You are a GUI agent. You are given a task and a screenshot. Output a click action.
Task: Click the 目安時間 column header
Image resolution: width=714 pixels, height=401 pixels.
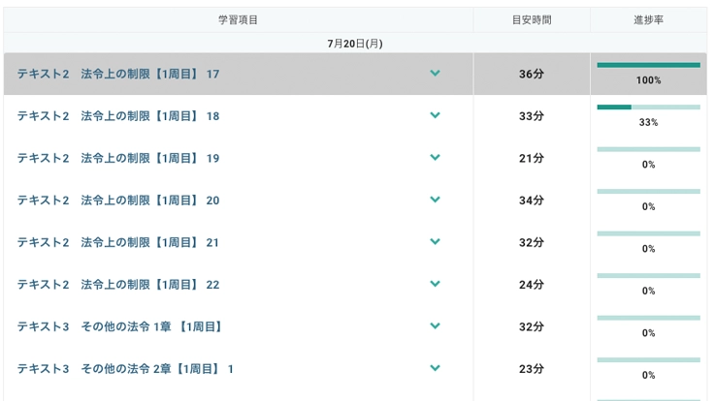532,20
